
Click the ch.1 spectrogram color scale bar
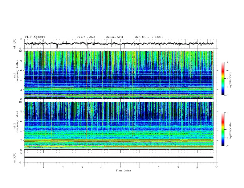(223, 79)
